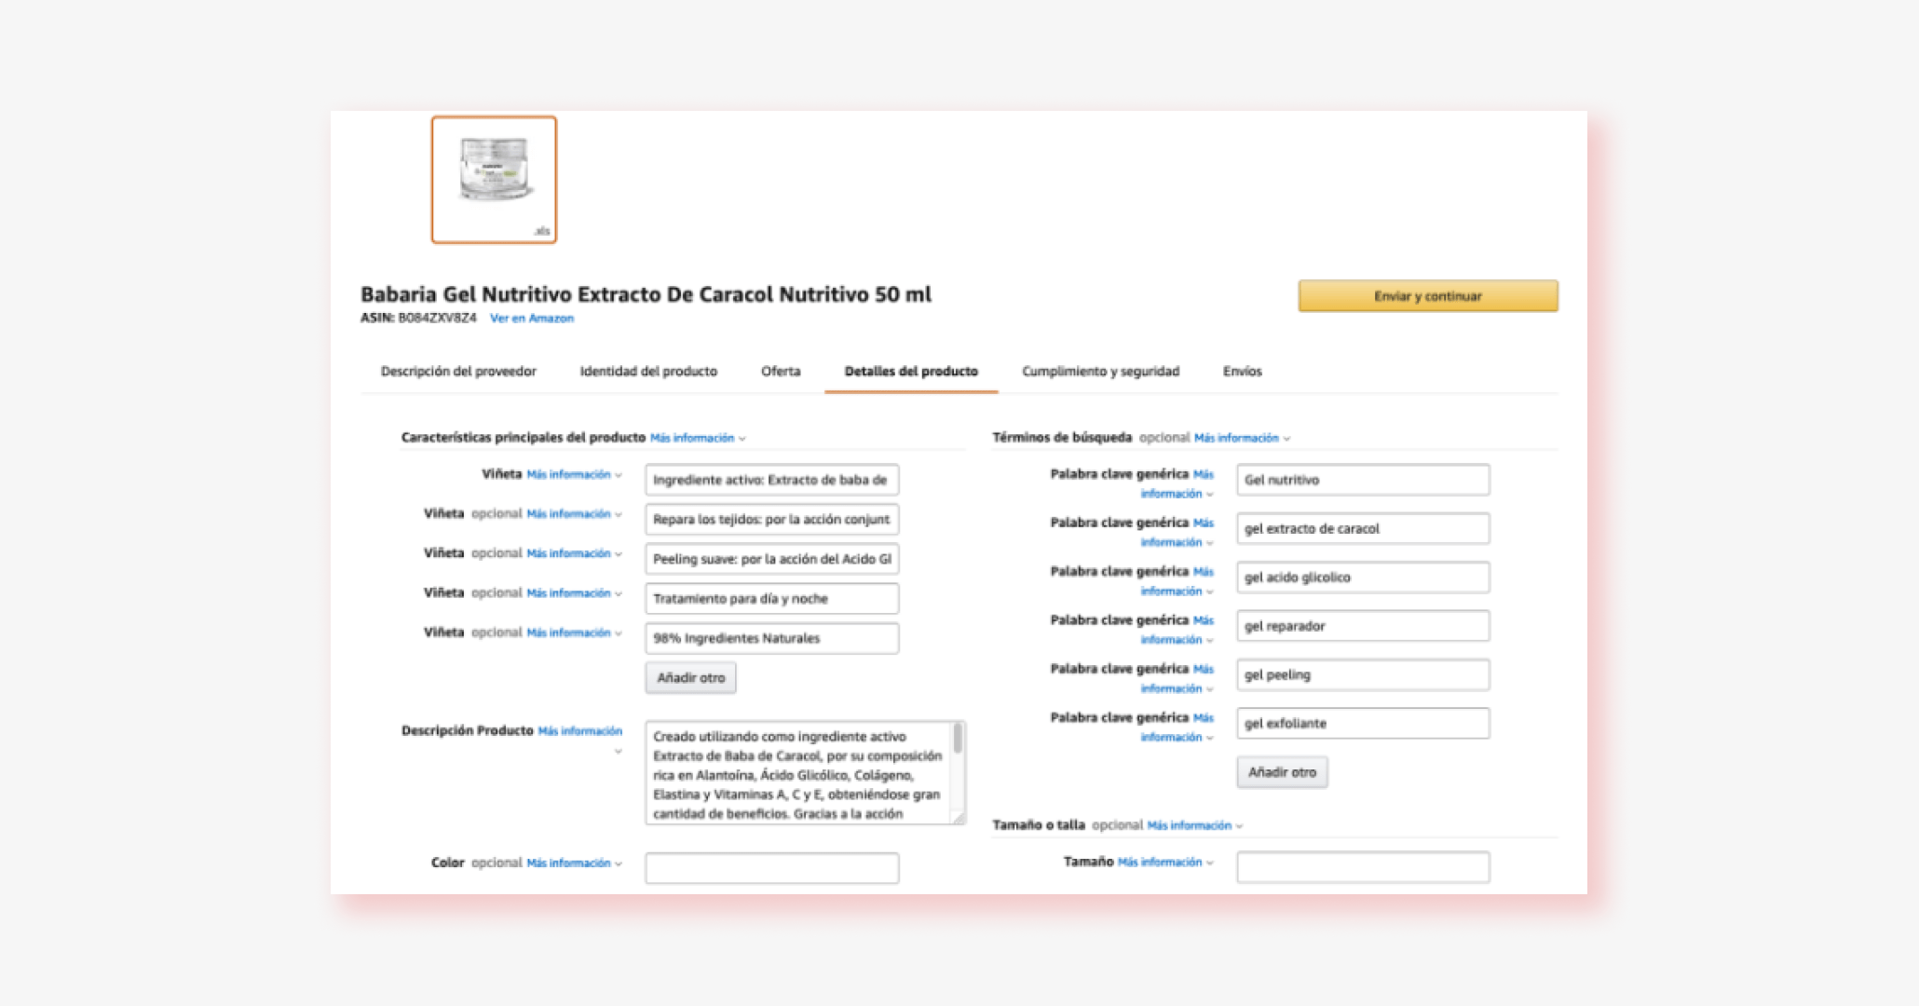Open the Ver en Amazon link
1919x1006 pixels.
pos(532,318)
